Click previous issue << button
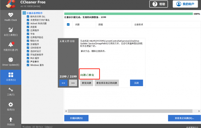The width and height of the screenshot is (201, 128). 63,83
